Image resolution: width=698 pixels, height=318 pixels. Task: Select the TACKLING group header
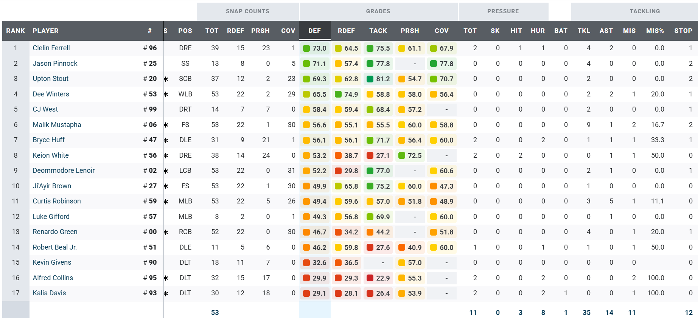pos(645,11)
